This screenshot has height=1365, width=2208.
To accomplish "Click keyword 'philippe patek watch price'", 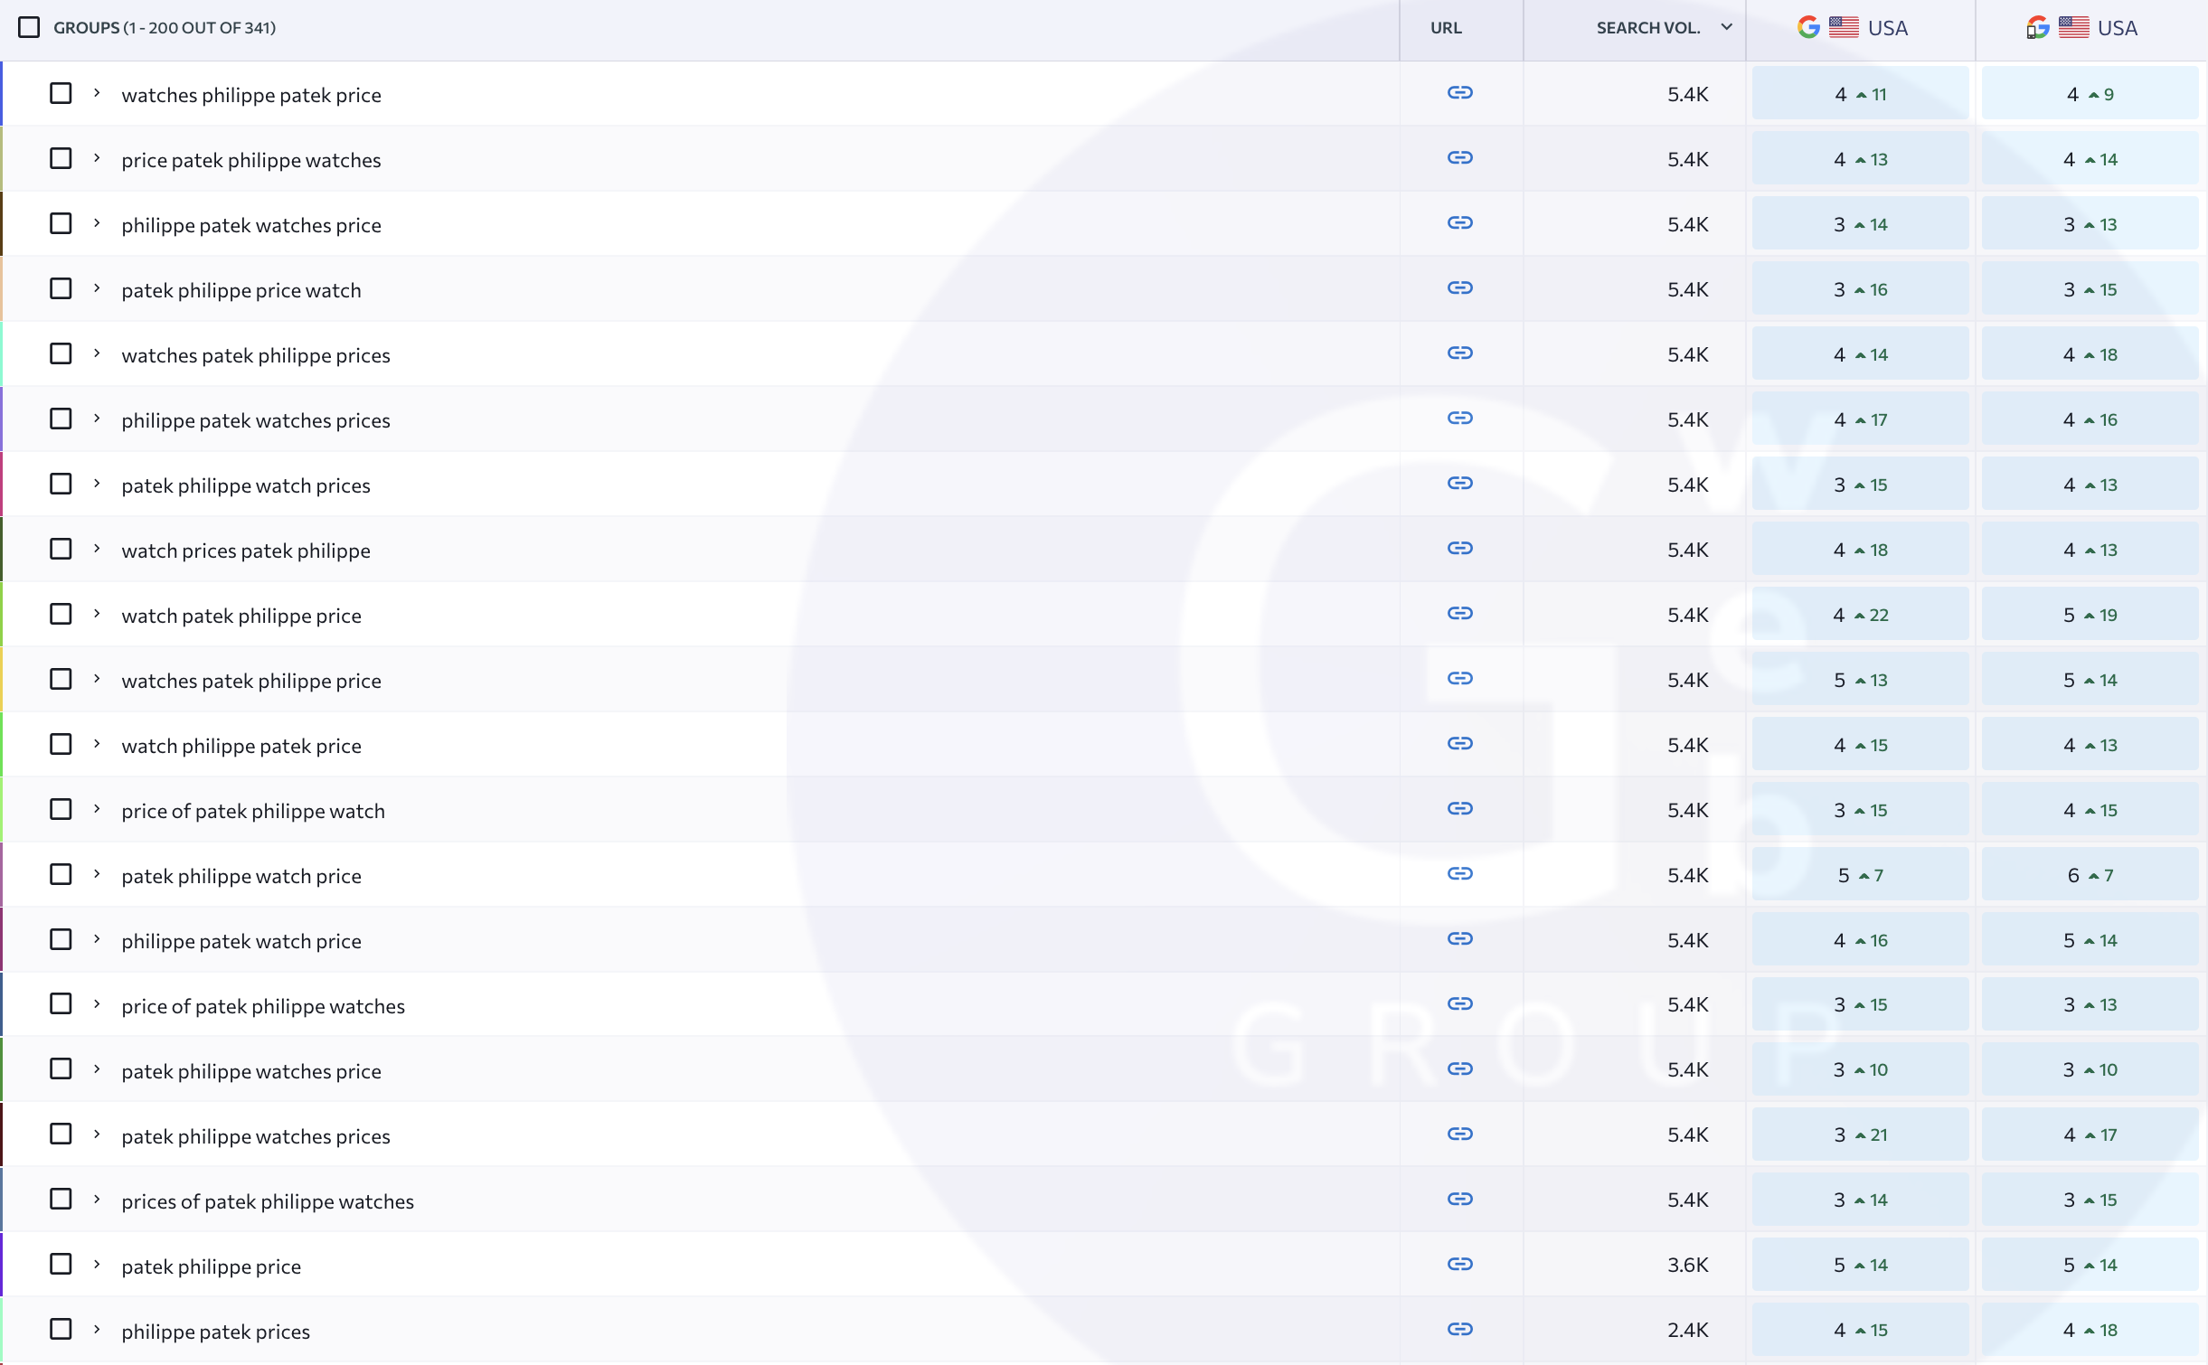I will [x=241, y=941].
